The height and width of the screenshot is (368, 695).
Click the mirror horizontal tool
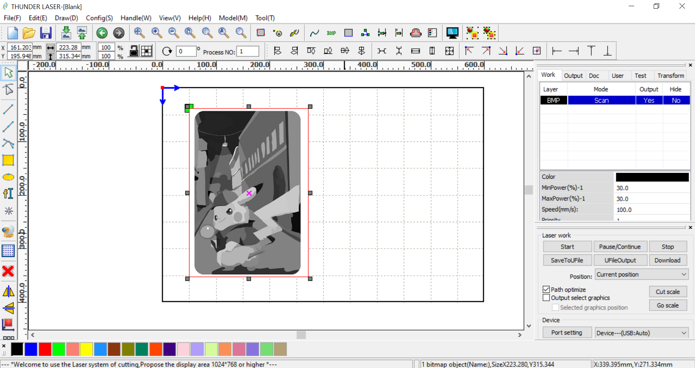coord(8,291)
